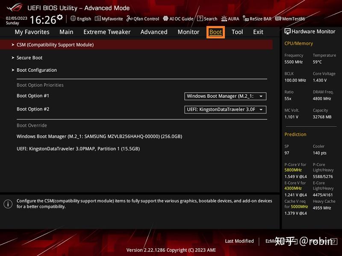Expand CSM (Compatibility Support Module)
Image resolution: width=342 pixels, height=256 pixels.
pyautogui.click(x=55, y=44)
